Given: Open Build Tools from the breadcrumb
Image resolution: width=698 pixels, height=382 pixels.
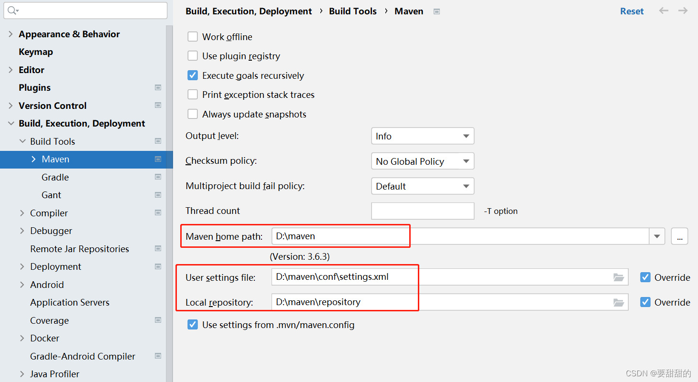Looking at the screenshot, I should tap(352, 11).
